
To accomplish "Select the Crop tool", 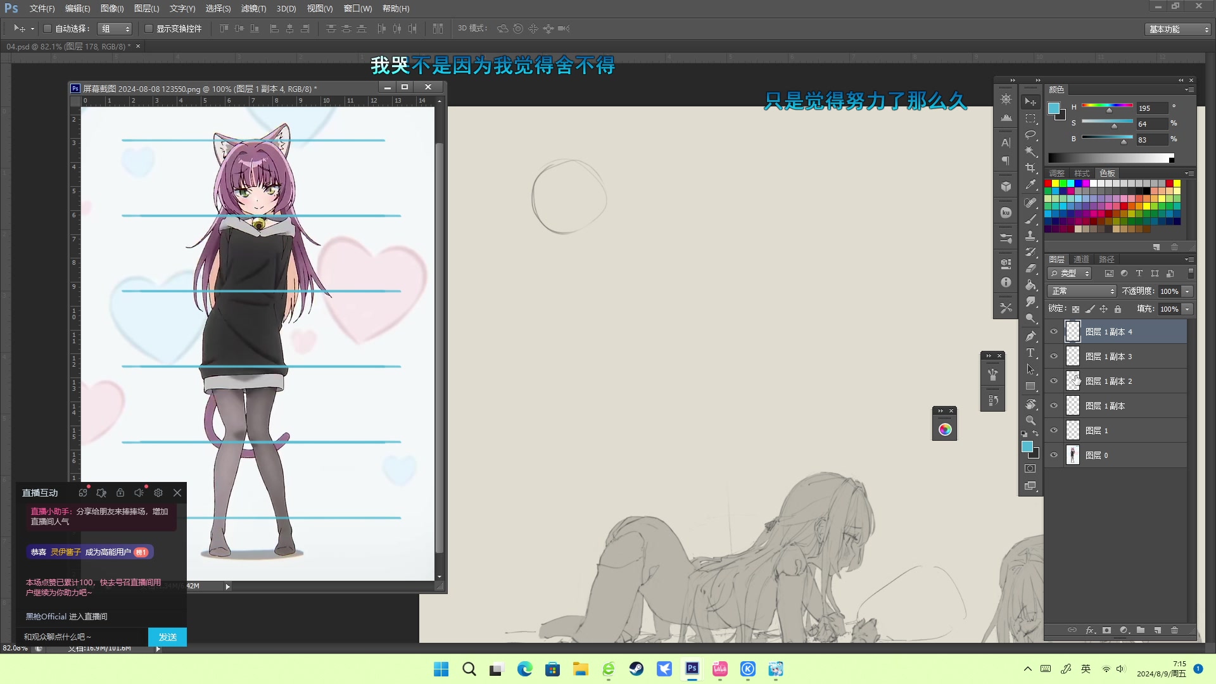I will [1031, 168].
